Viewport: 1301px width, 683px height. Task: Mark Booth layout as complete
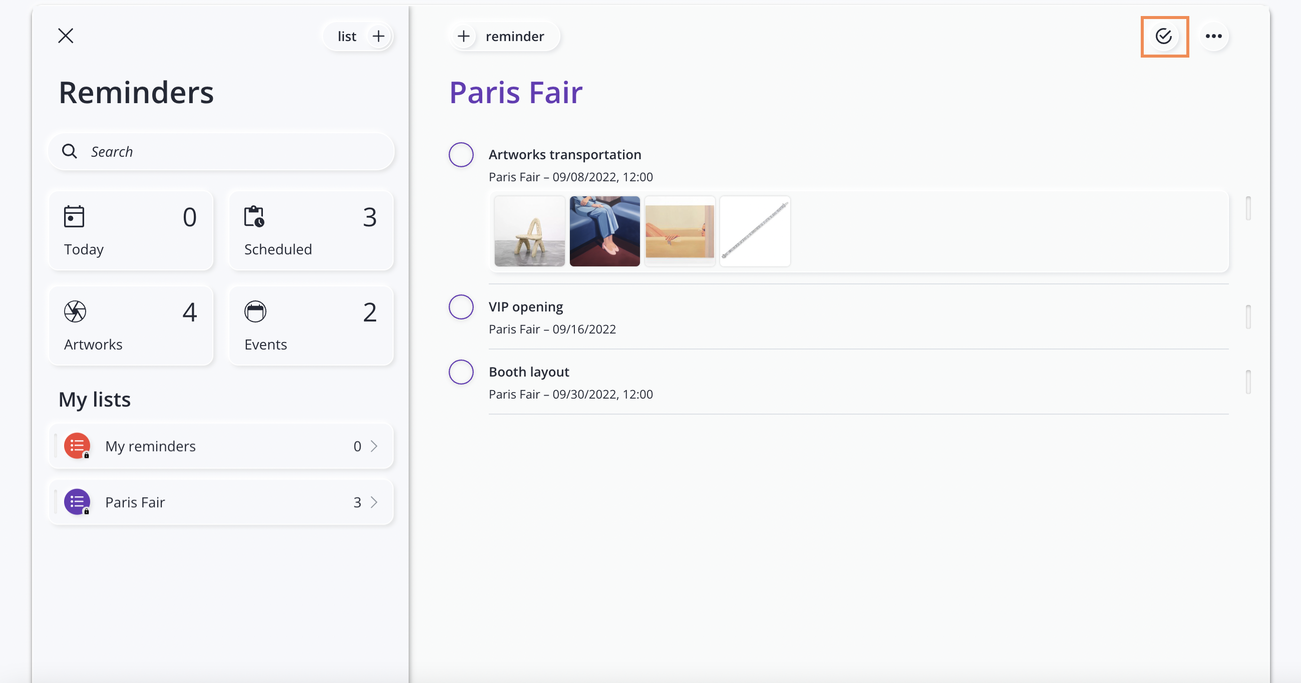tap(461, 372)
